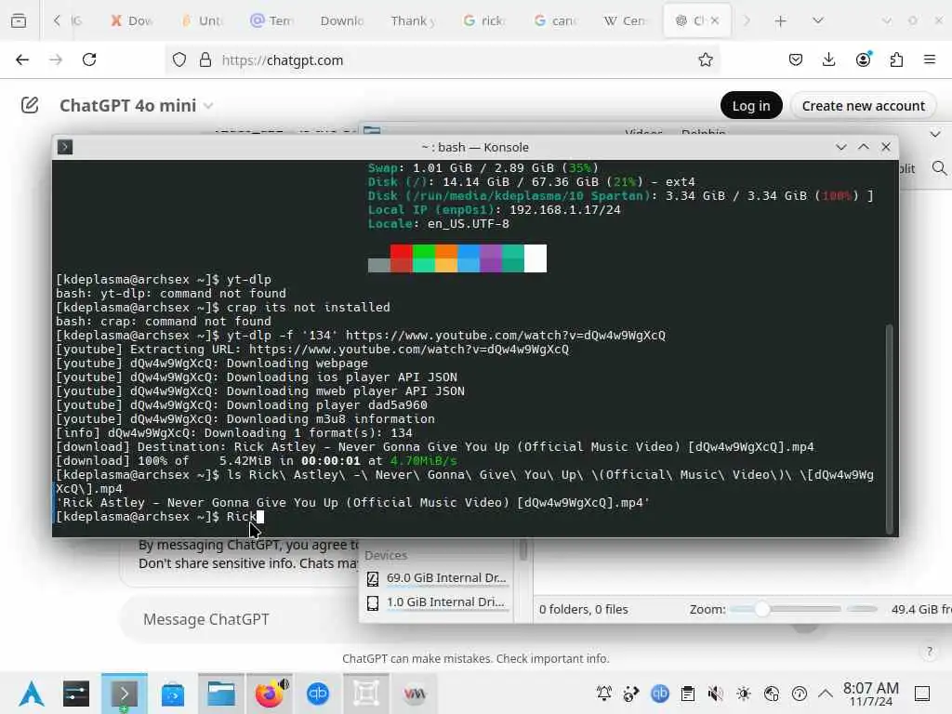The width and height of the screenshot is (952, 714).
Task: Switch to Downloads Firefox tab
Action: 341,20
